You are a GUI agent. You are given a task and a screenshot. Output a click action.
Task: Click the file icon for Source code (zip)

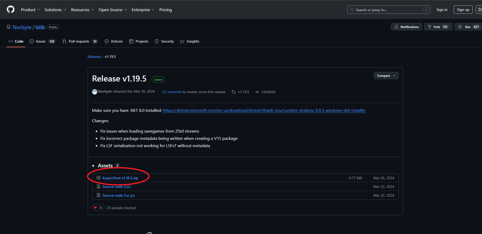click(99, 187)
